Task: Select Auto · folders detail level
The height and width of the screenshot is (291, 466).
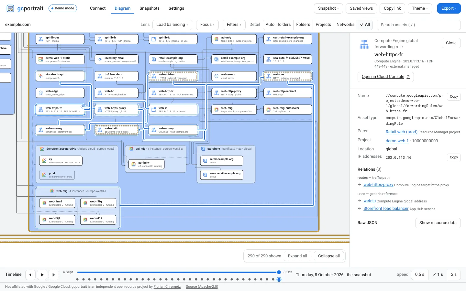Action: coord(278,25)
